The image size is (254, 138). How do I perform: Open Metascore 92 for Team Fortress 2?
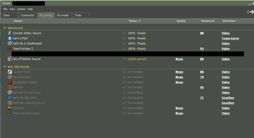pos(202,49)
